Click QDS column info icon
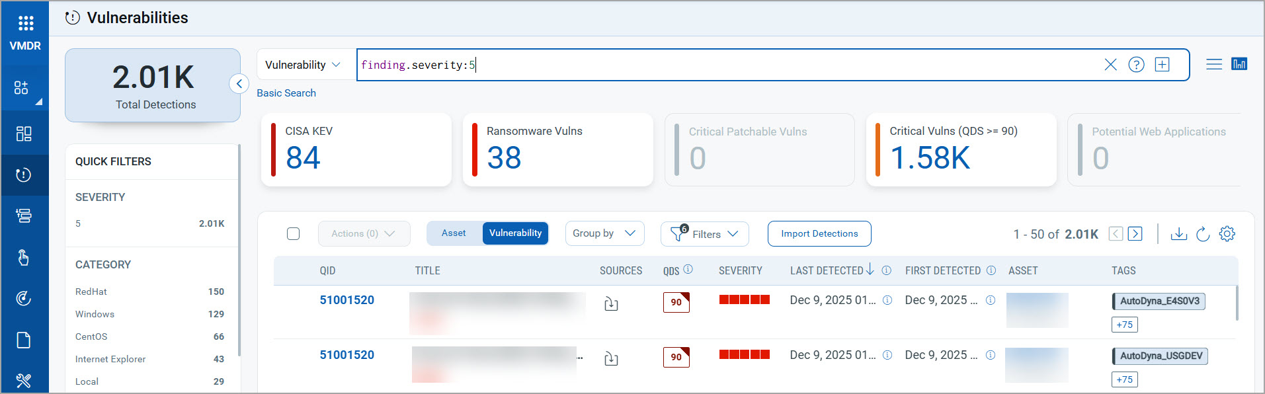The height and width of the screenshot is (394, 1265). [688, 269]
